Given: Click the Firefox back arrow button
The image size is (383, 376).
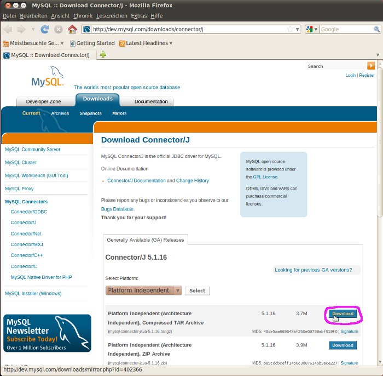Looking at the screenshot, I should tap(8, 29).
